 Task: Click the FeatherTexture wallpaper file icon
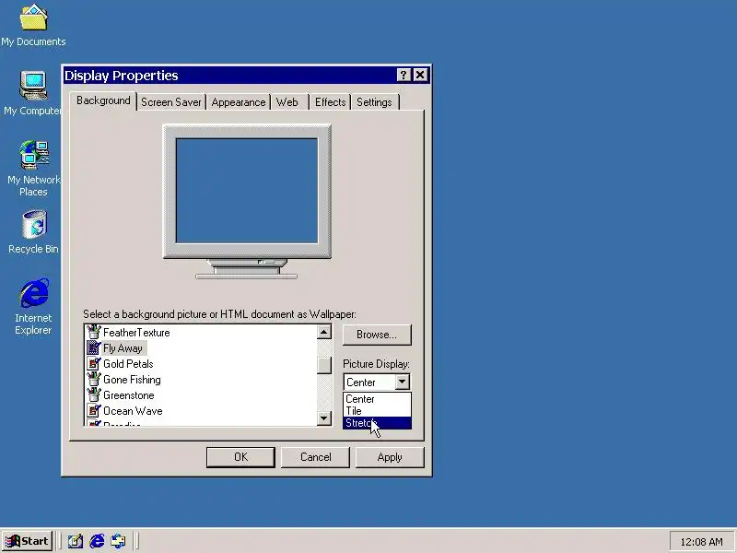pyautogui.click(x=94, y=332)
